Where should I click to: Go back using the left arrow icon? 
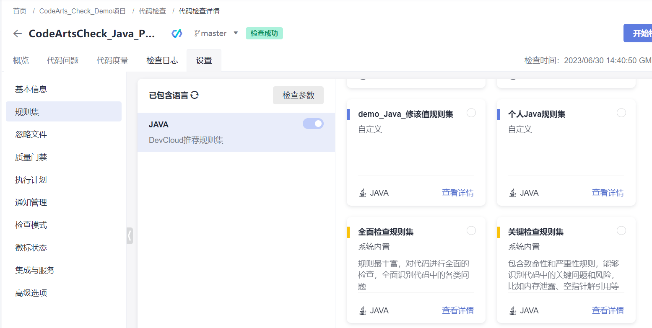(18, 34)
